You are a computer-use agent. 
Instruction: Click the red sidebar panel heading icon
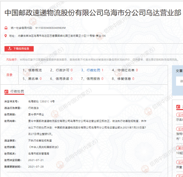[x=178, y=107]
